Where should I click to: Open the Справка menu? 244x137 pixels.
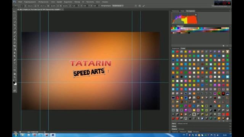click(105, 2)
